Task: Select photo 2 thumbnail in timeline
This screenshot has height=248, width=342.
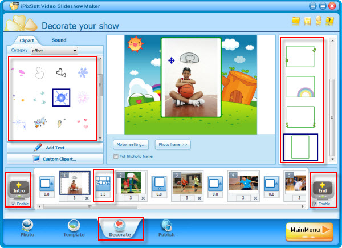Action: click(x=131, y=183)
